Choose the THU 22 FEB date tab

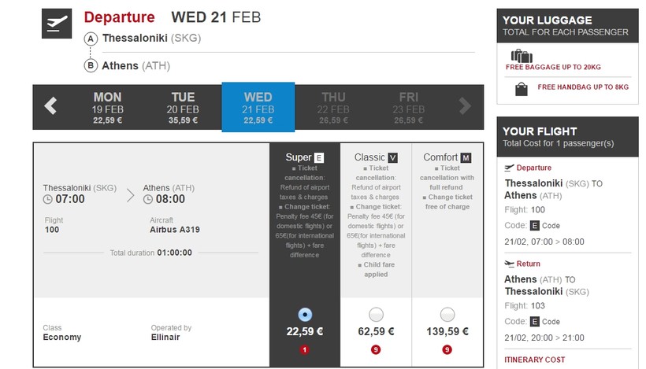(x=333, y=108)
